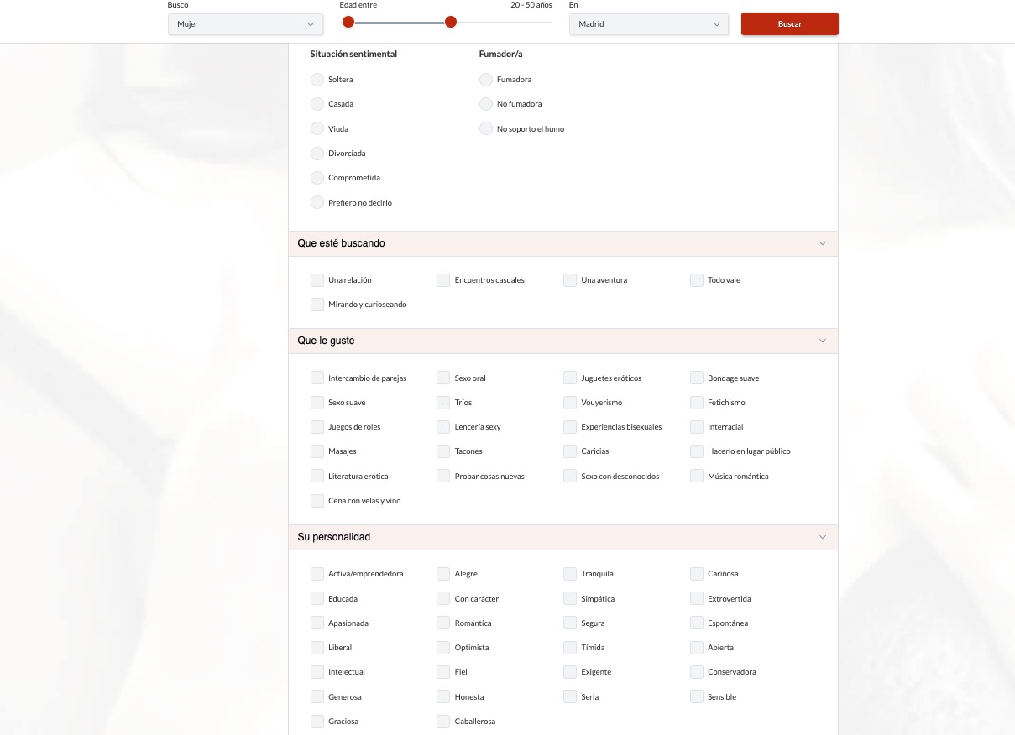This screenshot has height=735, width=1015.
Task: Enable the Tranquila checkbox
Action: (570, 574)
